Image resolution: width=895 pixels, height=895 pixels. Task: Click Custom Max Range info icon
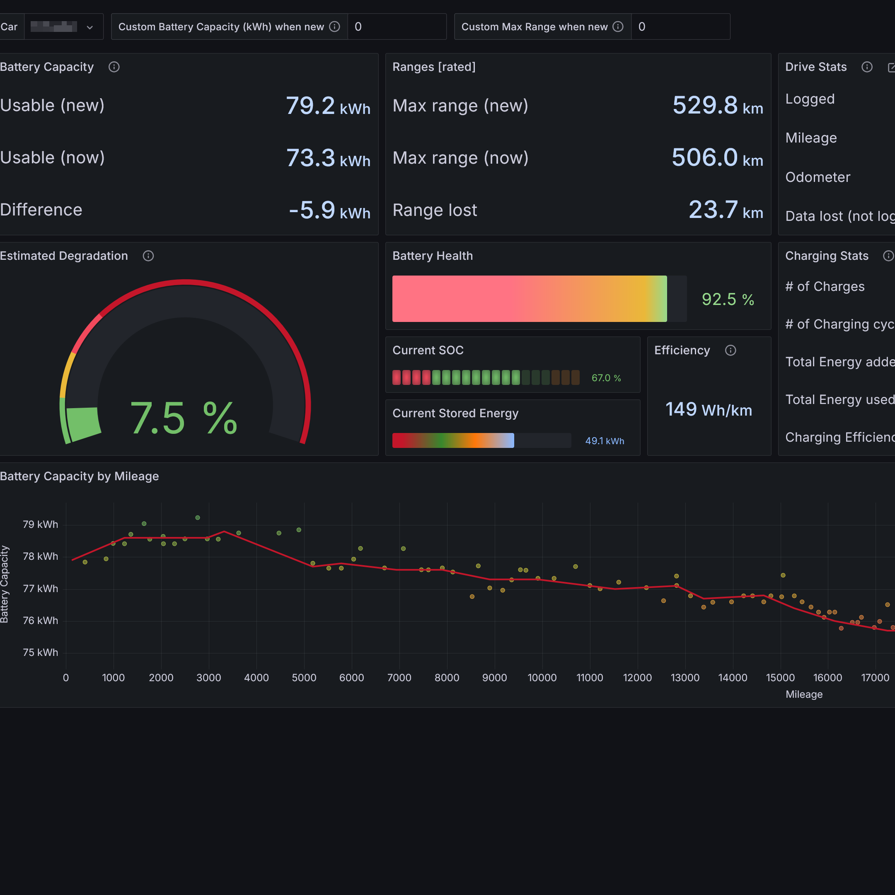(618, 27)
